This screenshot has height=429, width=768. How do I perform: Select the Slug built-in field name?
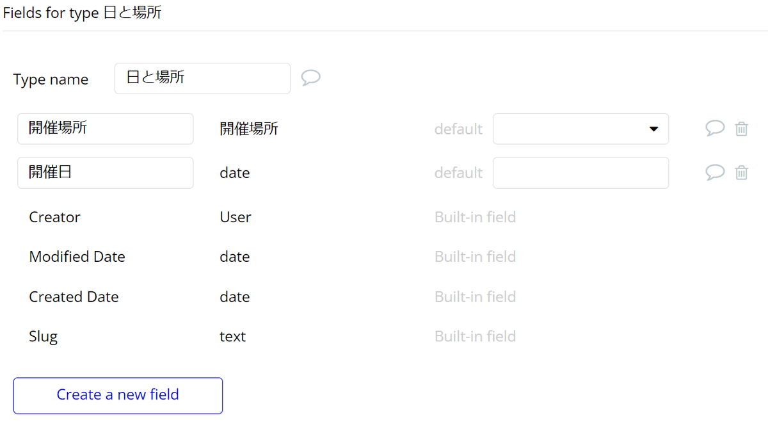(43, 337)
